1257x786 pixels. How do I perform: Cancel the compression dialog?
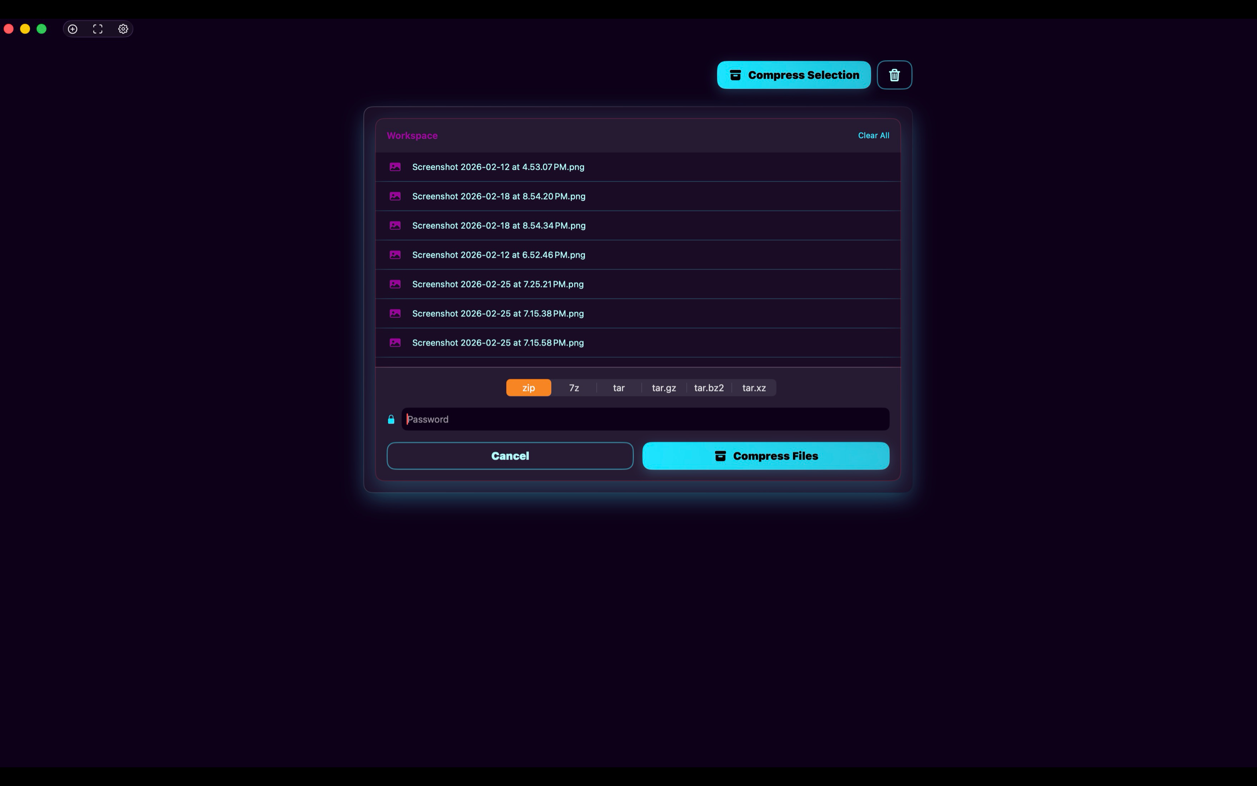coord(510,456)
